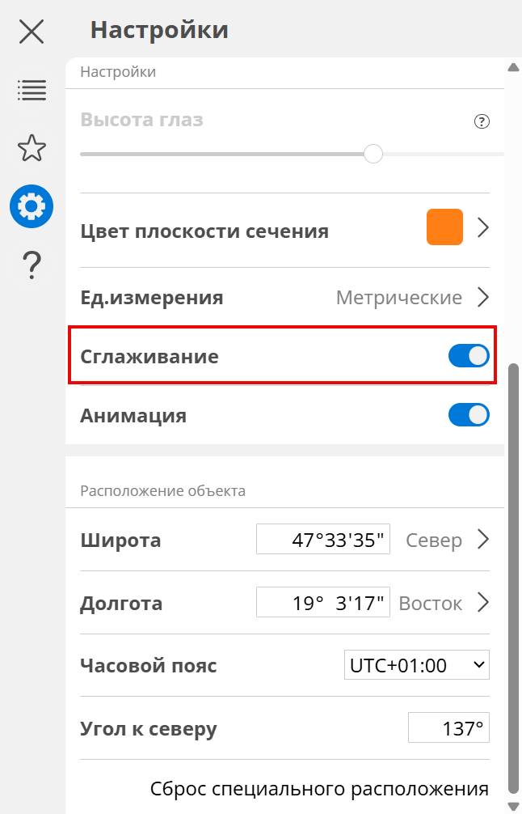Image resolution: width=522 pixels, height=814 pixels.
Task: Select the settings gear icon
Action: 32,206
